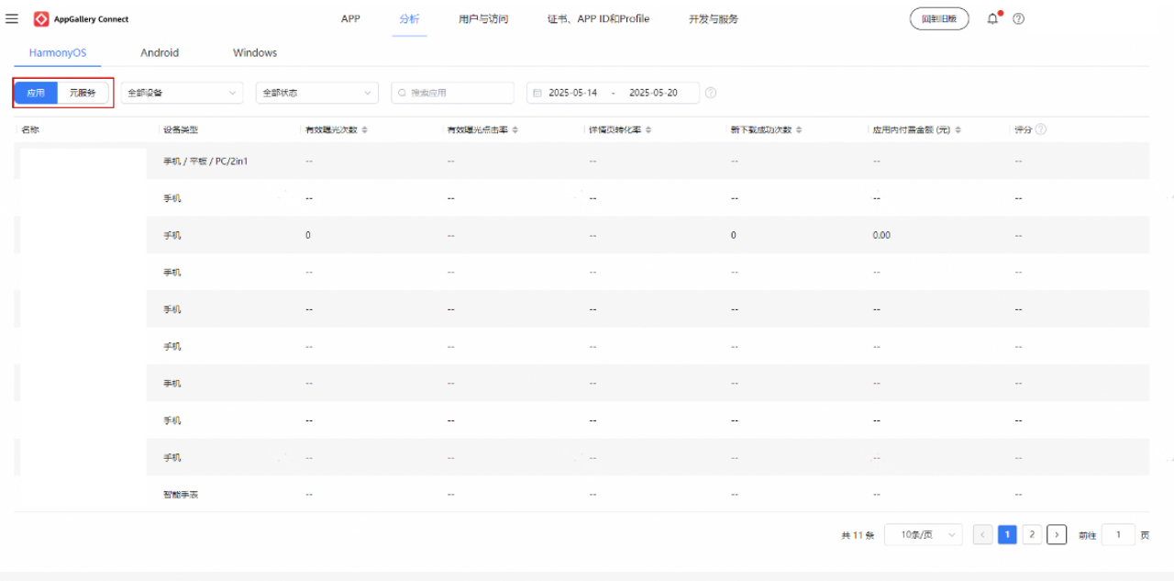The height and width of the screenshot is (581, 1174).
Task: Switch to the 元服务 toggle option
Action: point(83,93)
